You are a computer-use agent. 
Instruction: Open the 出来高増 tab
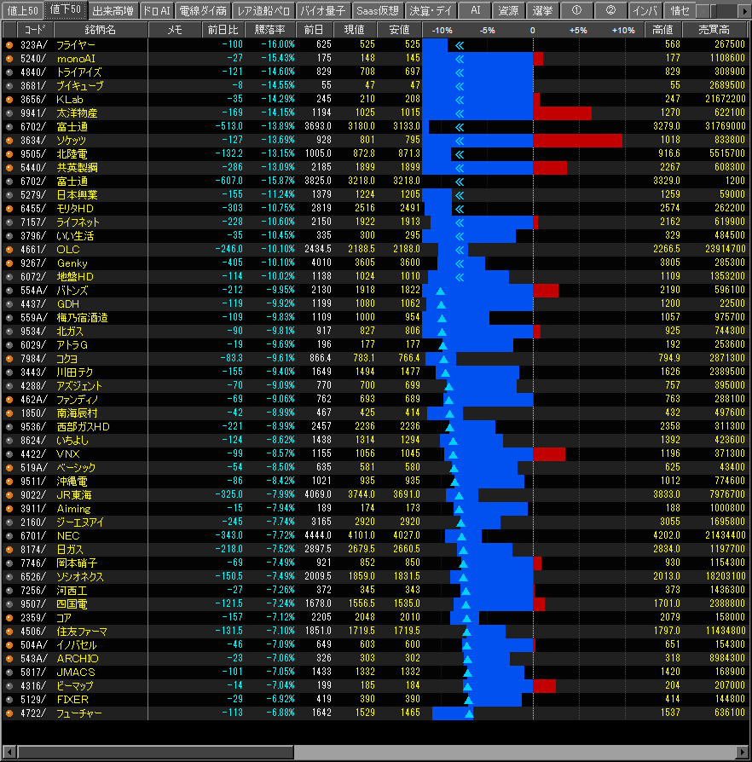(113, 10)
